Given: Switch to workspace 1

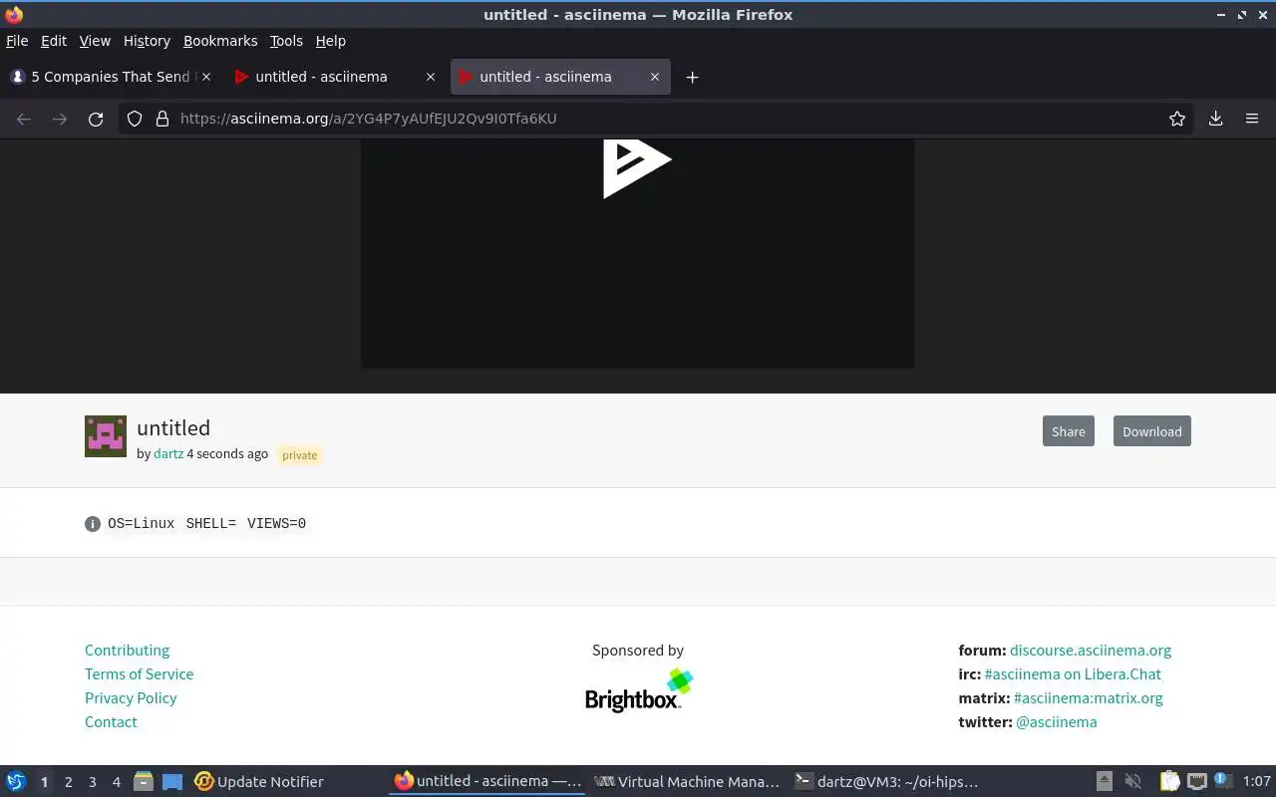Looking at the screenshot, I should (x=44, y=782).
